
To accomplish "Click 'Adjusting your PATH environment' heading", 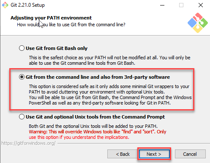I will point(51,18).
